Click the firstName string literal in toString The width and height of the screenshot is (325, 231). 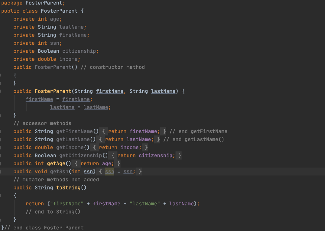67,203
